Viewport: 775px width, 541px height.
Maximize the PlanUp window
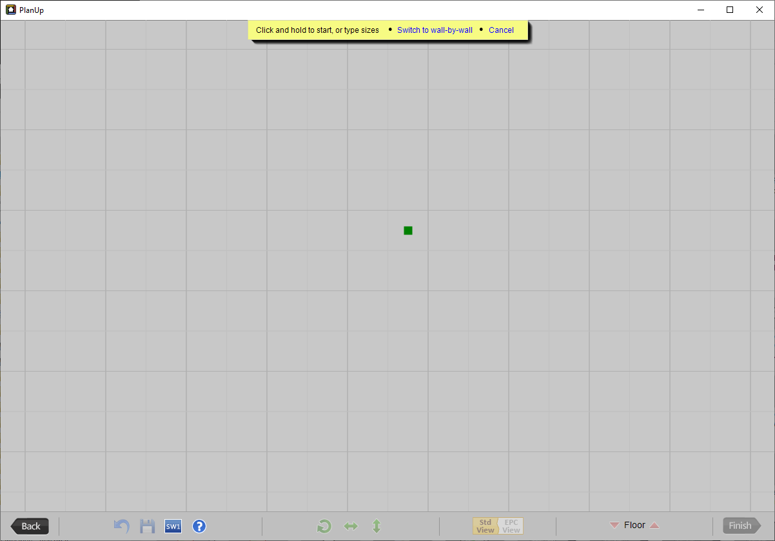[x=730, y=10]
